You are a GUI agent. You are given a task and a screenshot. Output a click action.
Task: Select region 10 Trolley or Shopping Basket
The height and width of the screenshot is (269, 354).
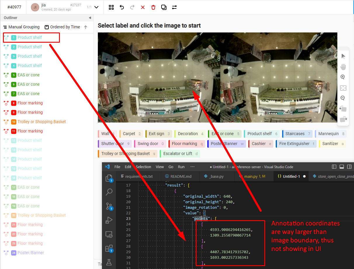pyautogui.click(x=47, y=122)
